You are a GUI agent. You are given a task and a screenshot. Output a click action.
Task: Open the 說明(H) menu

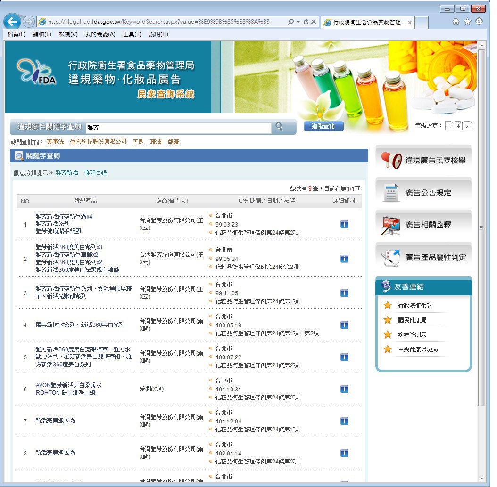pyautogui.click(x=158, y=34)
